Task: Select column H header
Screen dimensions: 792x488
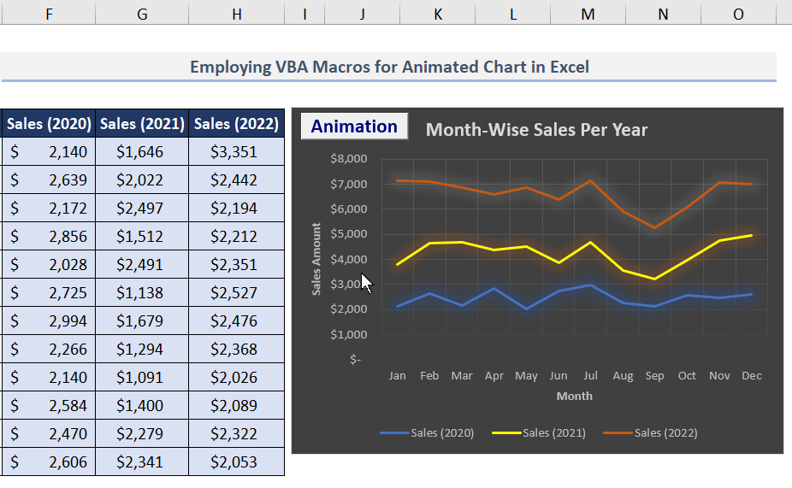Action: 236,14
